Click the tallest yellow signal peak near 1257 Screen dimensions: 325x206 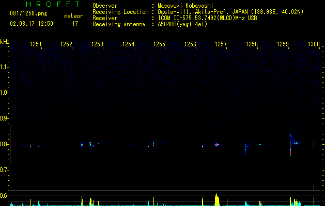[217, 199]
